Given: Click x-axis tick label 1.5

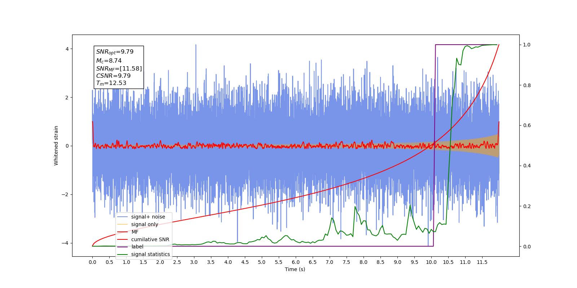Looking at the screenshot, I should (143, 262).
